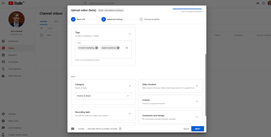Expand the Comments and ratings section

197,117
